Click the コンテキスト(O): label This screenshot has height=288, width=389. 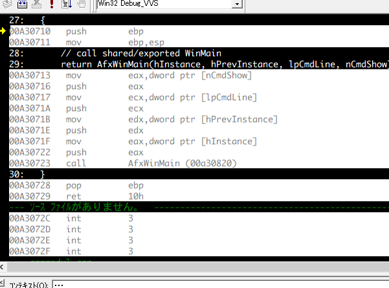[28, 285]
